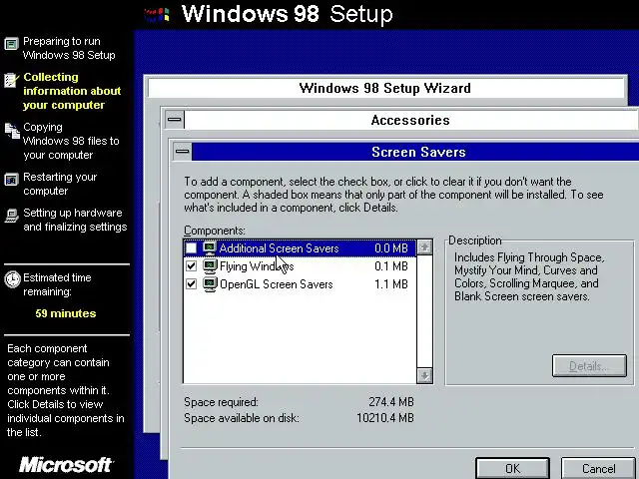Click the disabled Details button
Viewport: 639px width, 479px height.
(589, 366)
